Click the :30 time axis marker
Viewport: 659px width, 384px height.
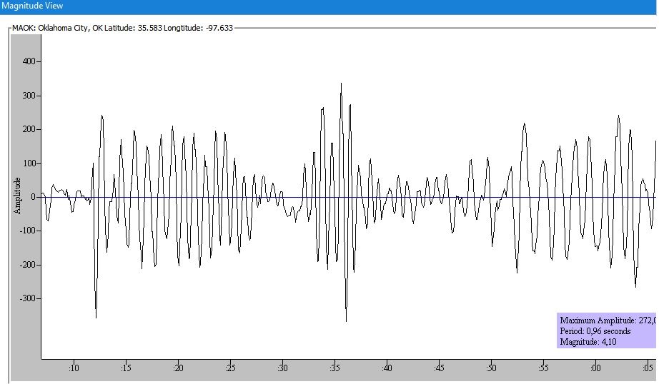pos(282,368)
